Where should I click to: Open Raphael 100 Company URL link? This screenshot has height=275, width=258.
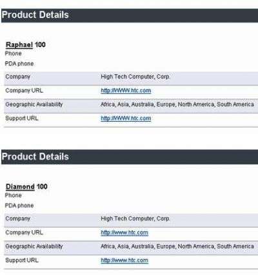(x=126, y=91)
